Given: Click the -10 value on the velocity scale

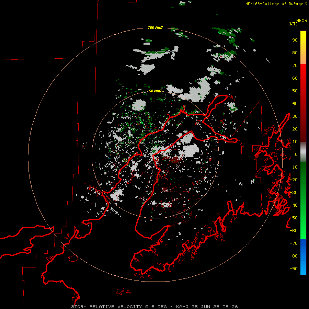Looking at the screenshot, I should 294,167.
